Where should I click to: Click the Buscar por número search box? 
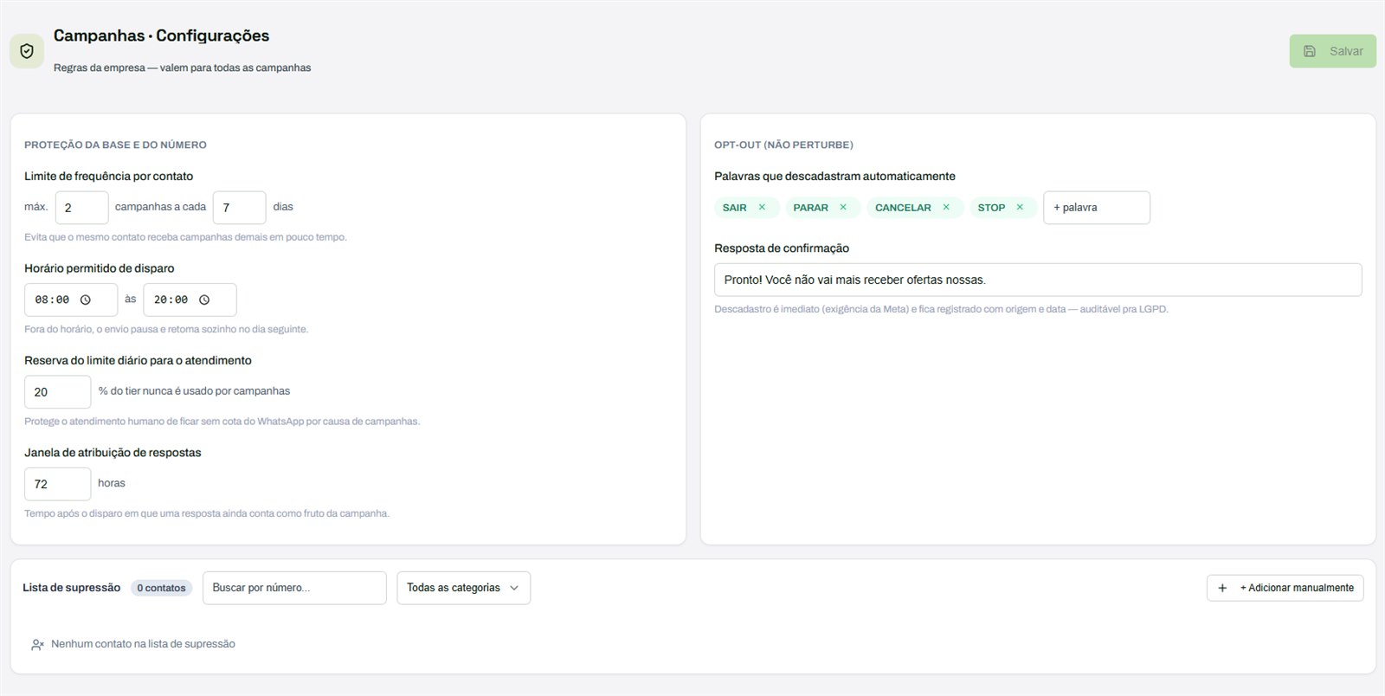coord(294,588)
